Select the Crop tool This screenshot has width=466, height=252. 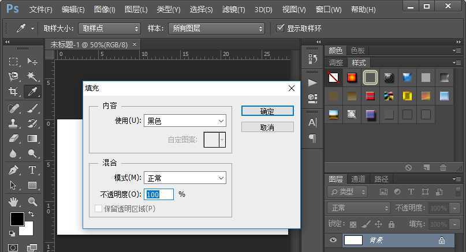13,92
